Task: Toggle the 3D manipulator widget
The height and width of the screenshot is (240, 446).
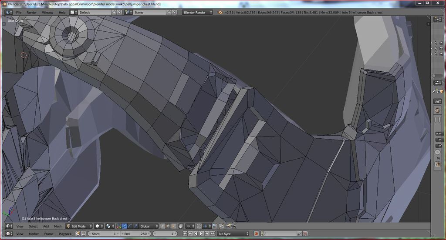Action: (119, 226)
